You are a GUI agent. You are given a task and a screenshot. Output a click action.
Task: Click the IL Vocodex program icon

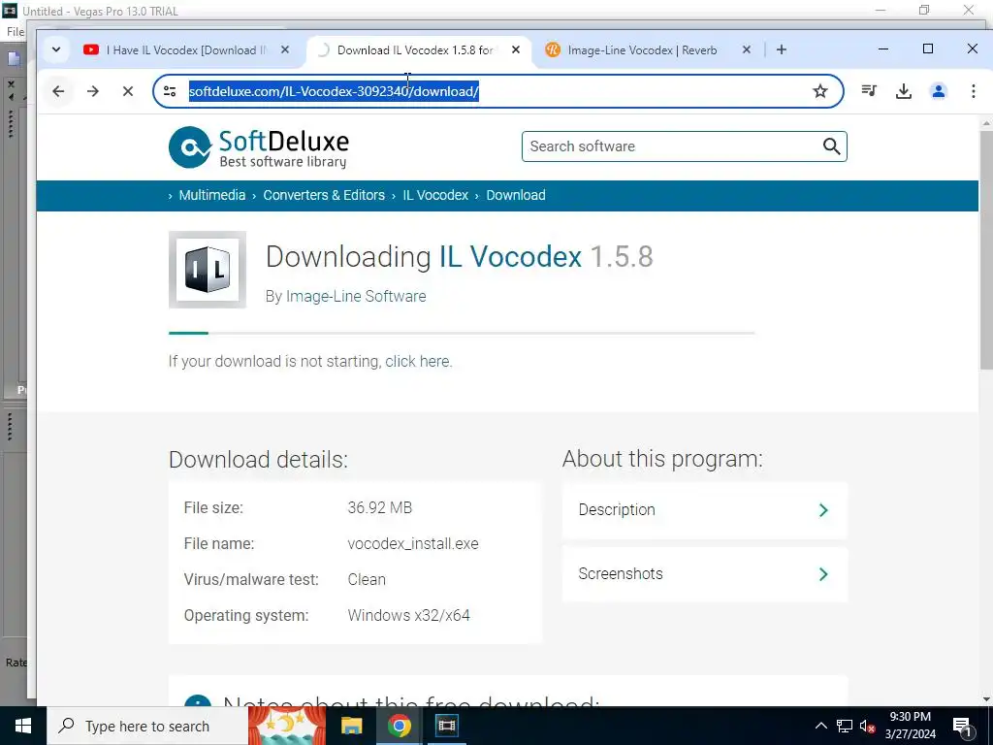pyautogui.click(x=208, y=270)
